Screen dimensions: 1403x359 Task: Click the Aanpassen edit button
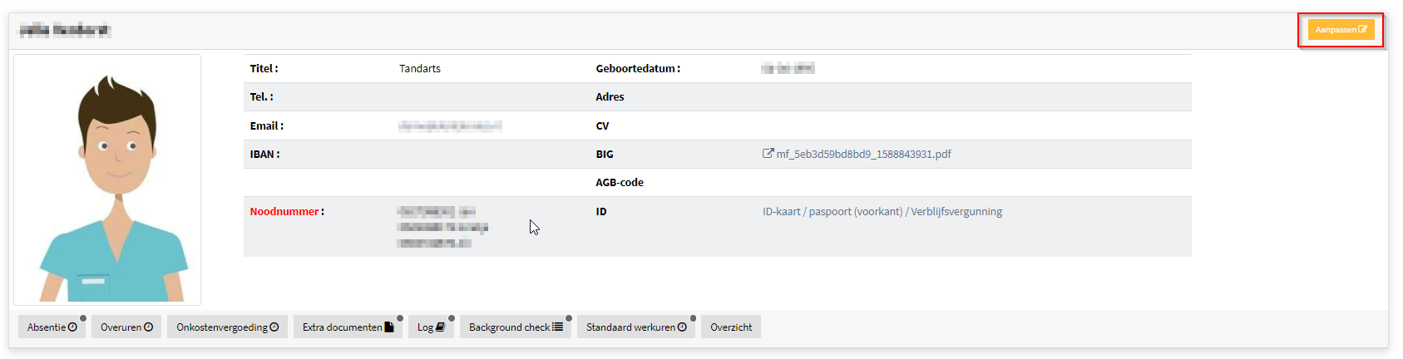[1341, 30]
